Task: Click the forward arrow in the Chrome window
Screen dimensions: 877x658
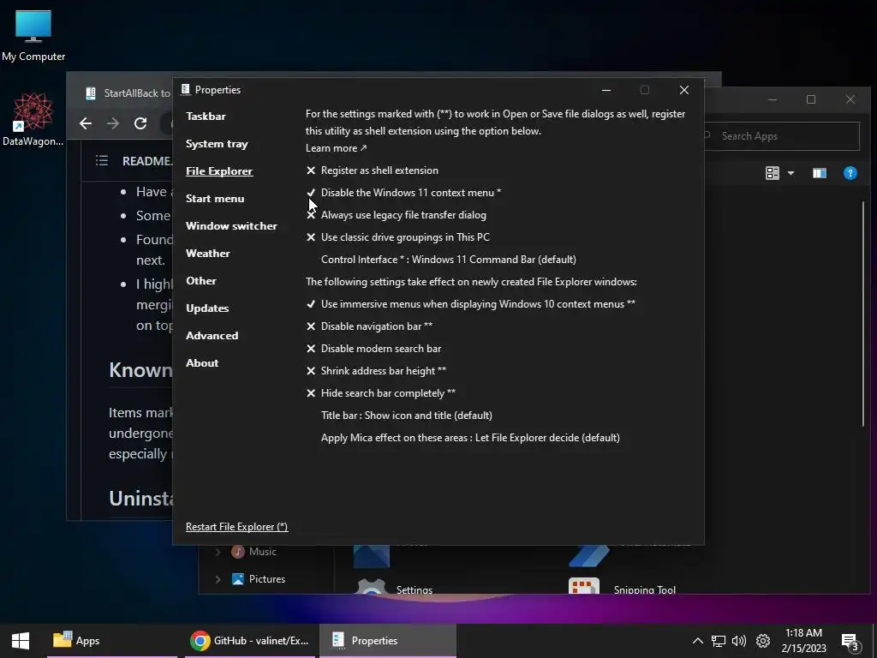Action: click(113, 123)
